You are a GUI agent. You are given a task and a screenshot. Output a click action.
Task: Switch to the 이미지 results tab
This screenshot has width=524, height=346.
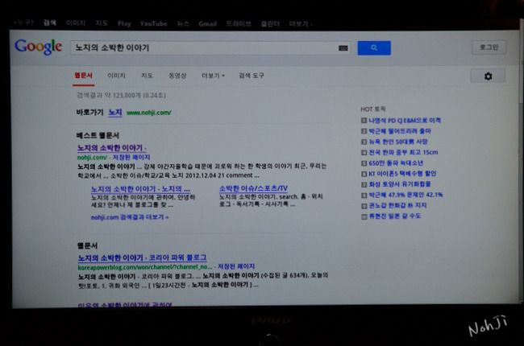(x=116, y=76)
